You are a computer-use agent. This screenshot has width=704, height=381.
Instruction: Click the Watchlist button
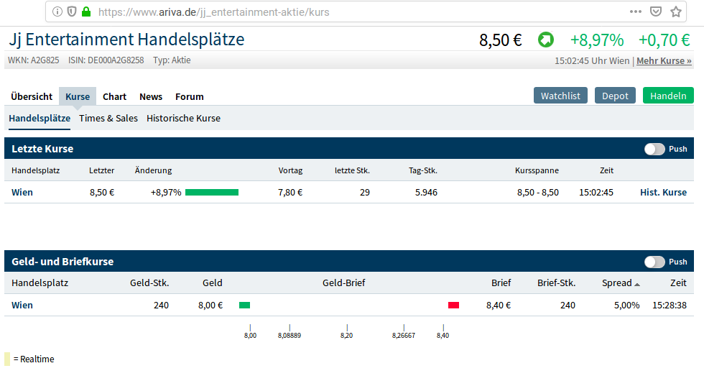tap(560, 96)
